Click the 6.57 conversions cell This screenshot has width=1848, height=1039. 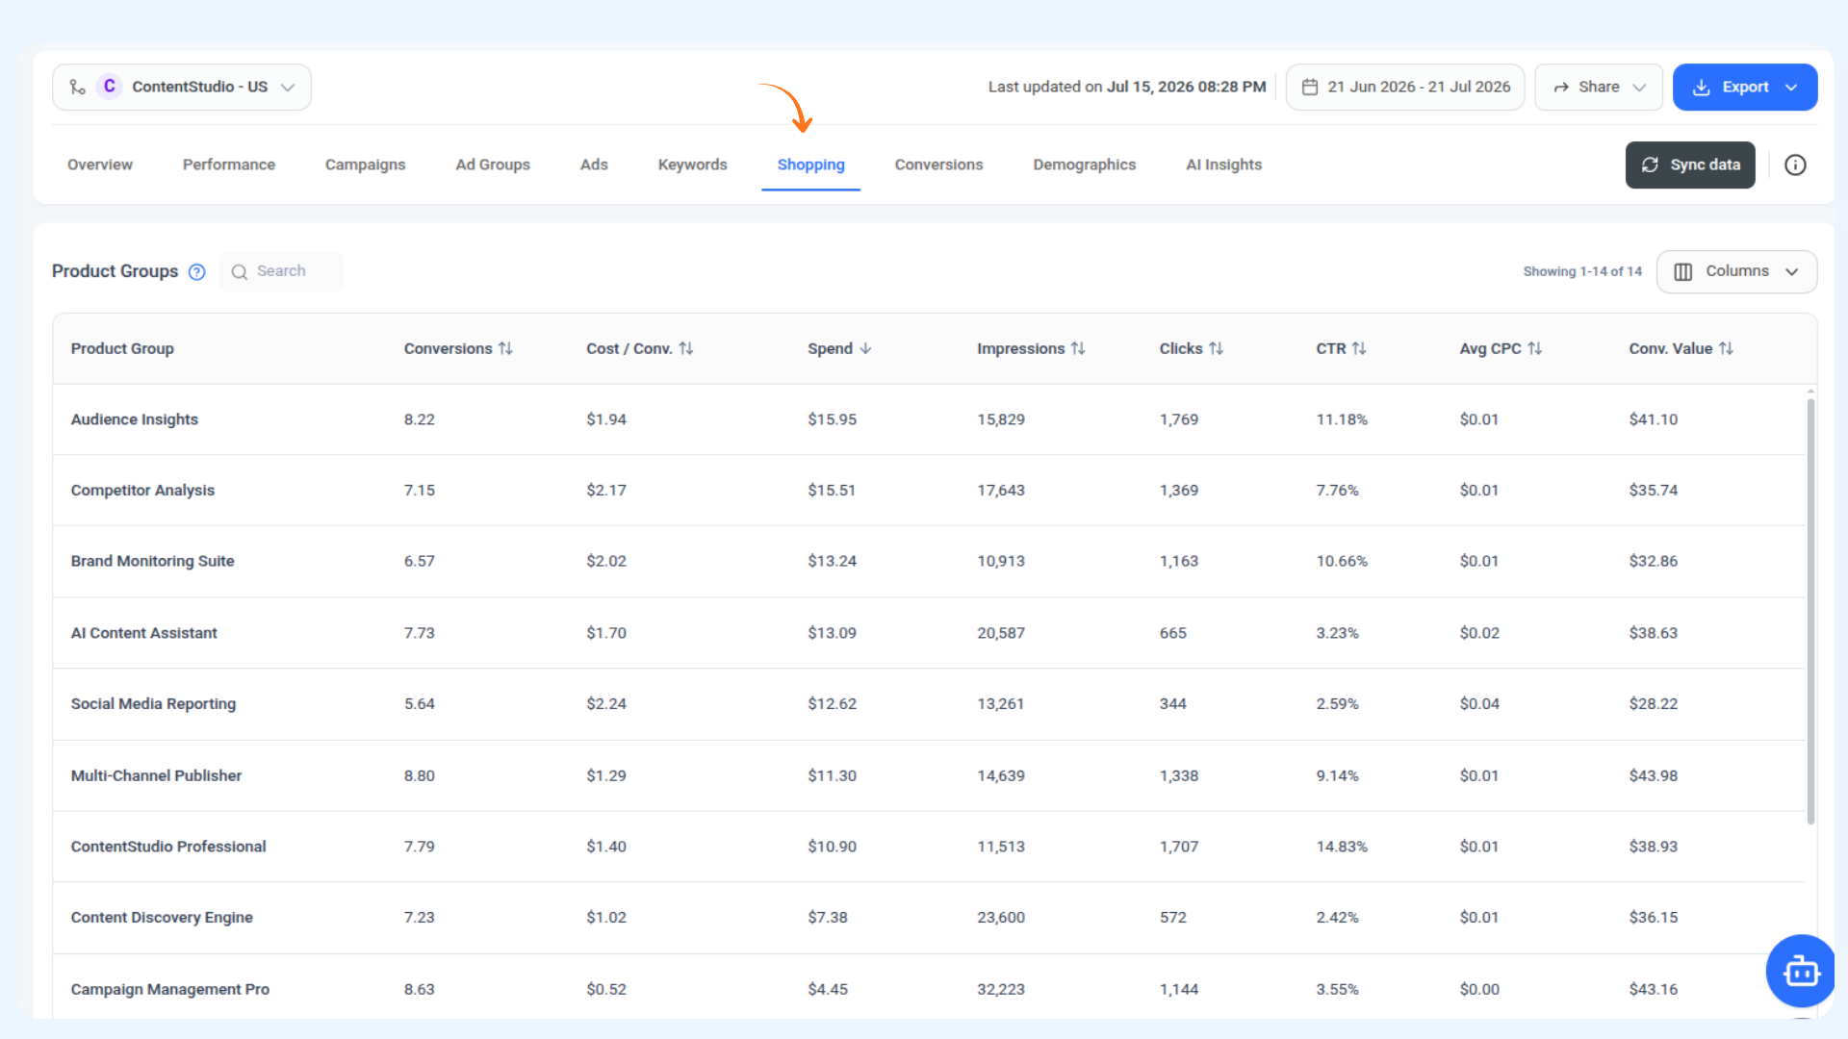click(x=420, y=561)
